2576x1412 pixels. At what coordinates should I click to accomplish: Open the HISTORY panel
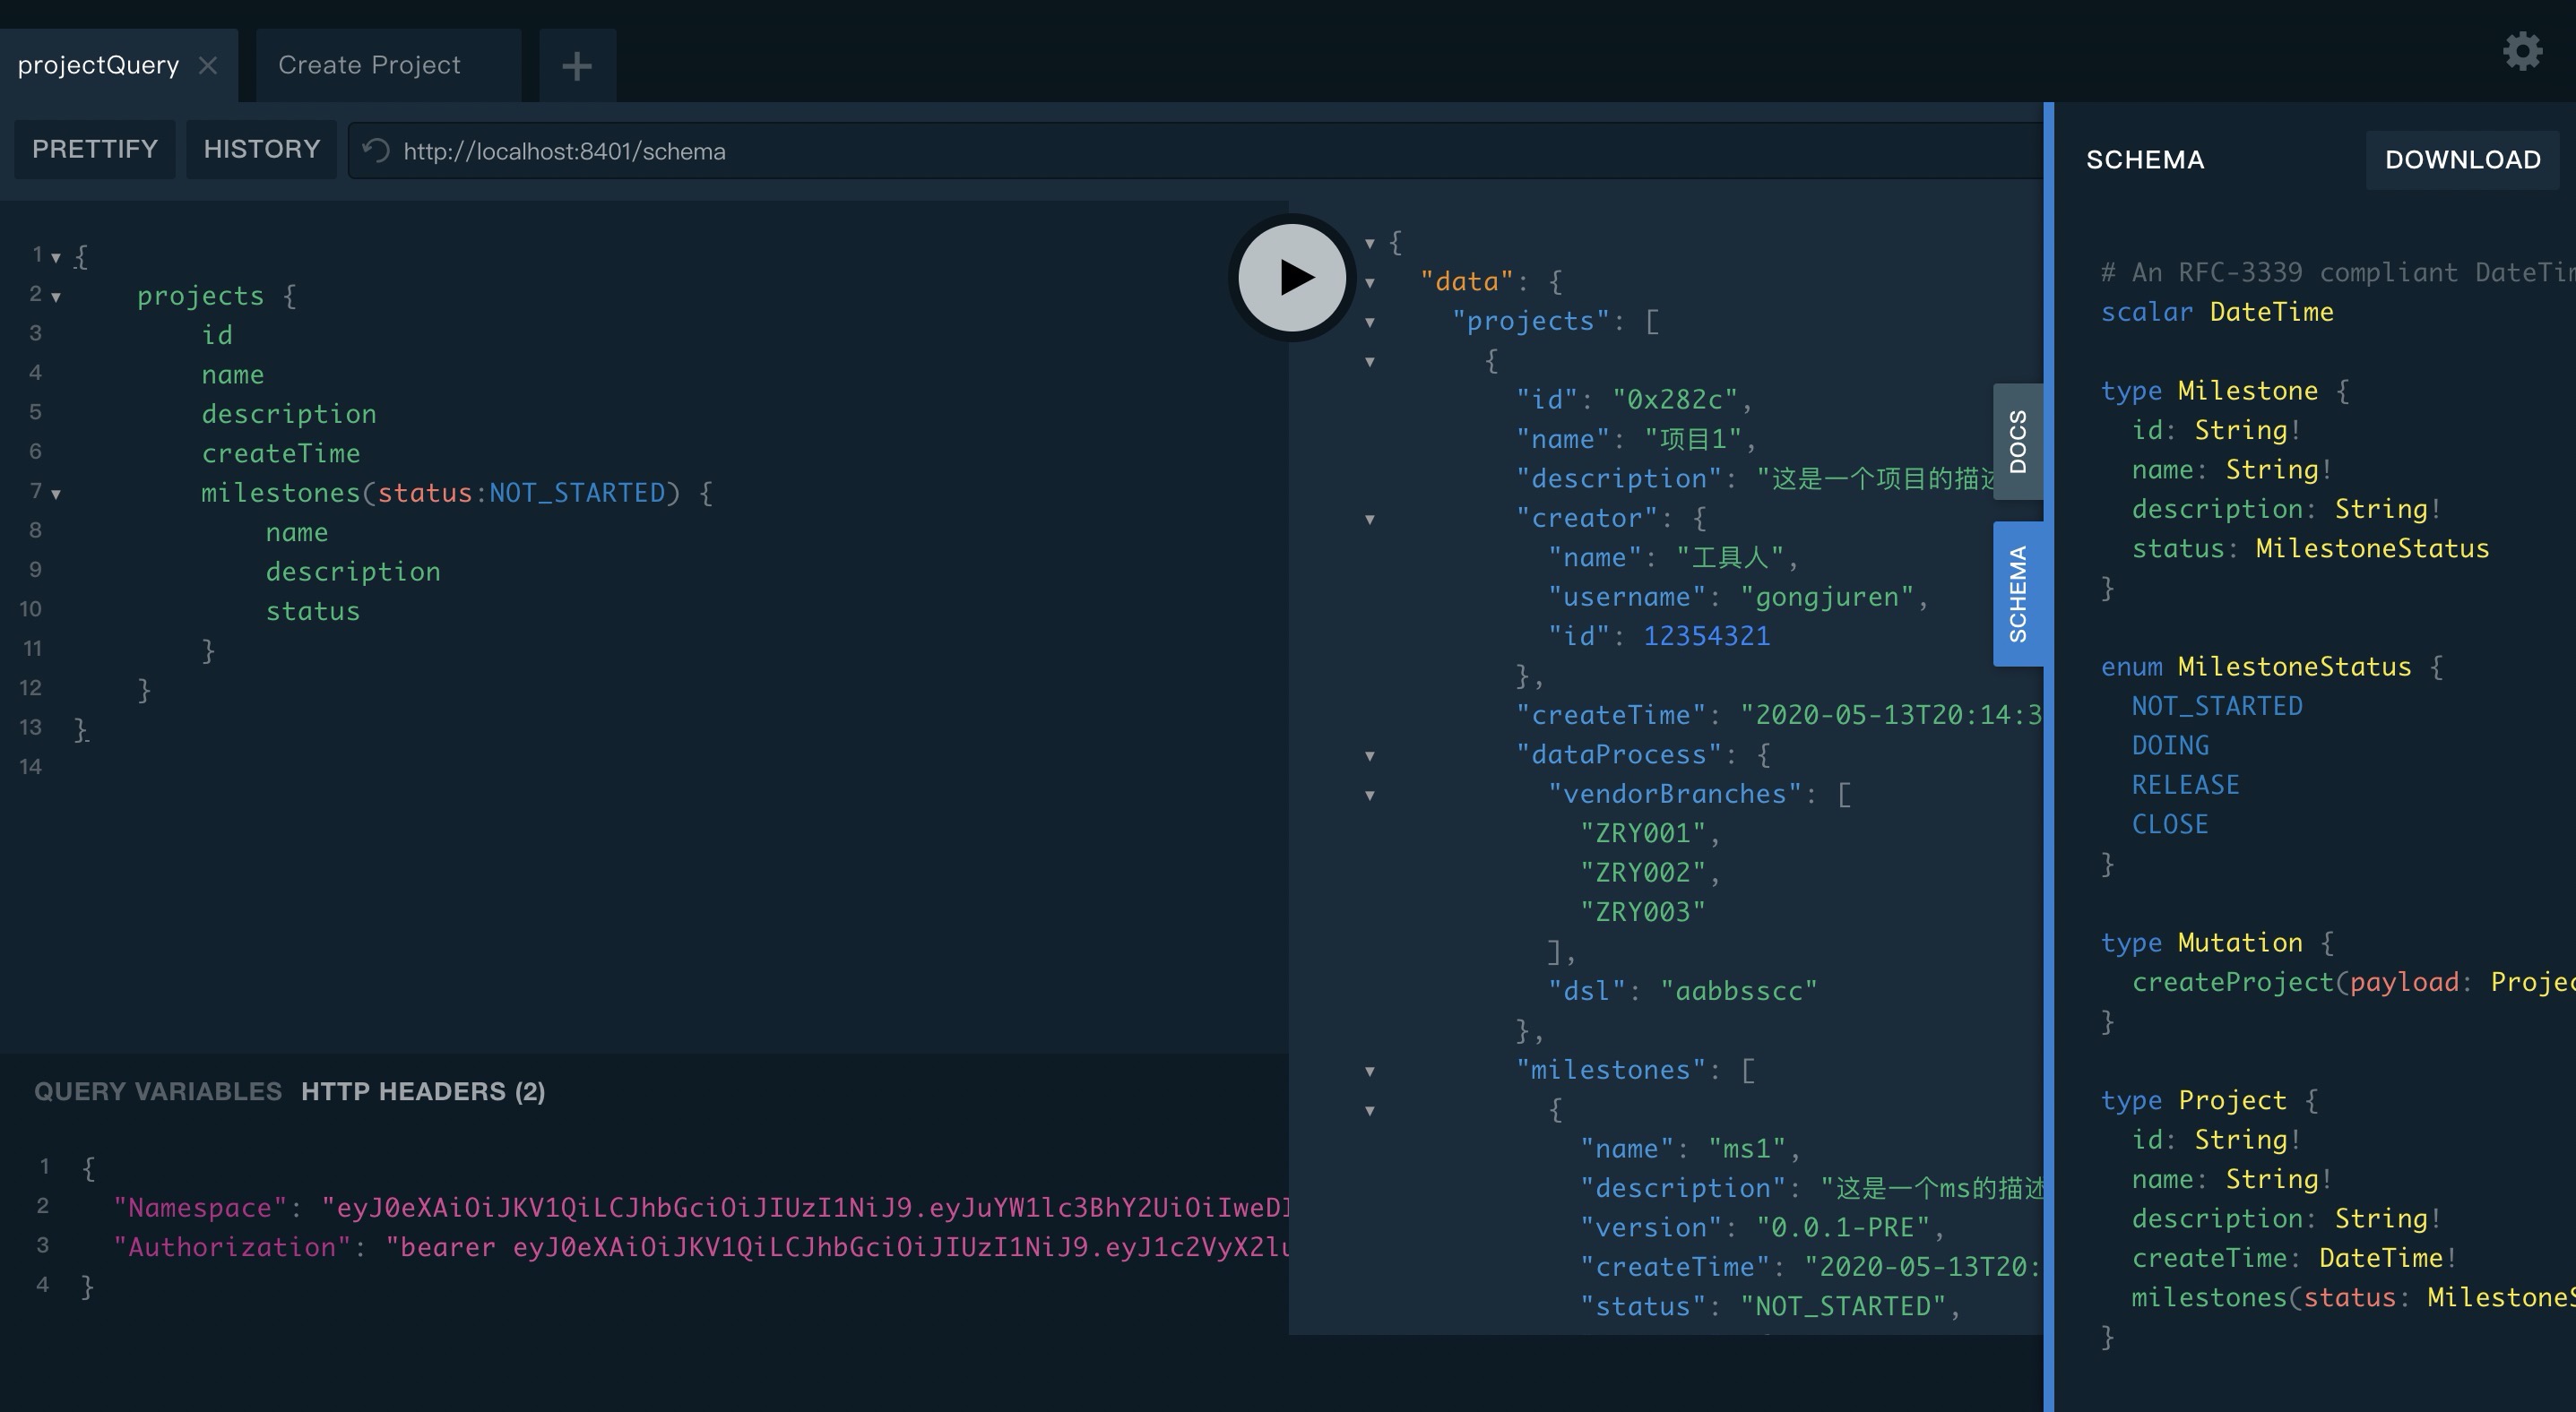tap(261, 150)
